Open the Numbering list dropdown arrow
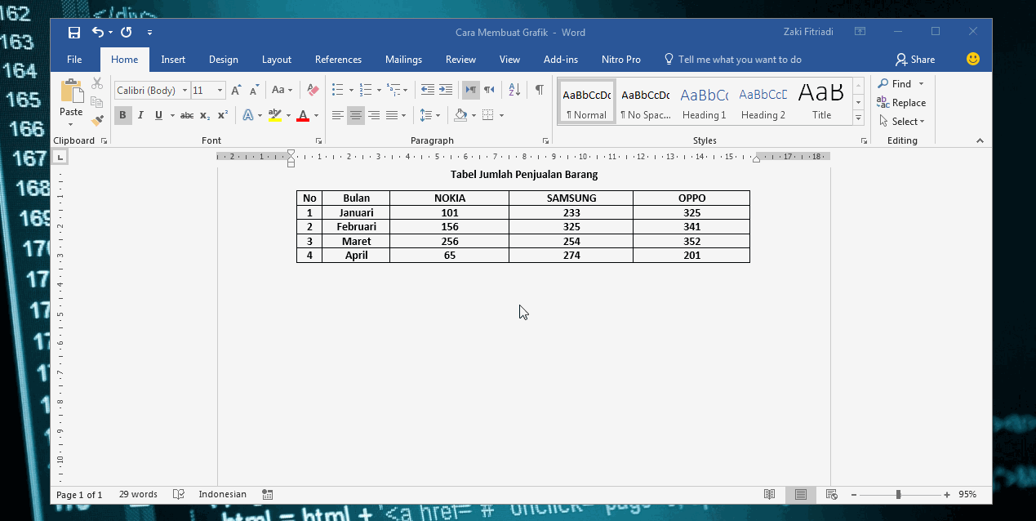1036x521 pixels. [x=379, y=91]
